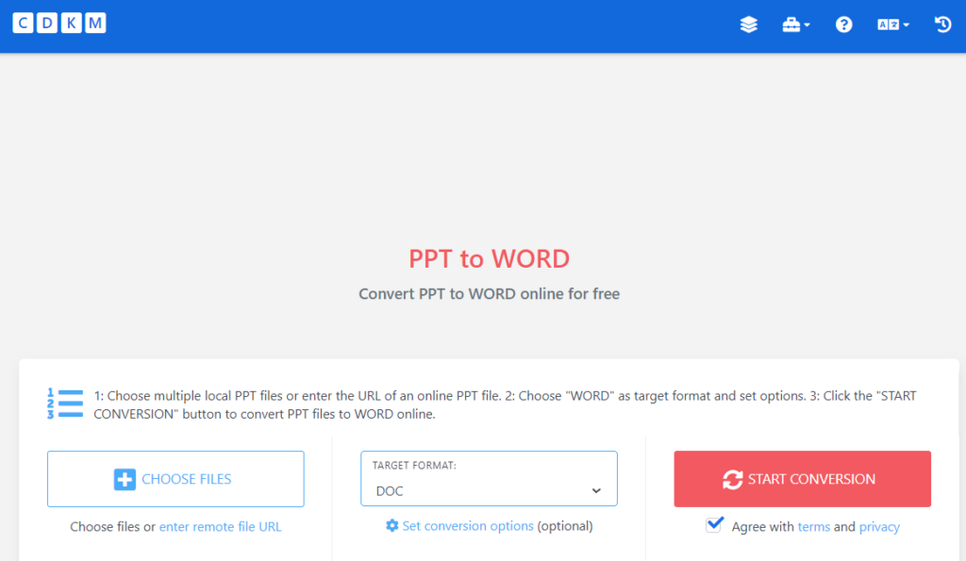966x561 pixels.
Task: Click the C letter icon in the logo
Action: (x=23, y=23)
